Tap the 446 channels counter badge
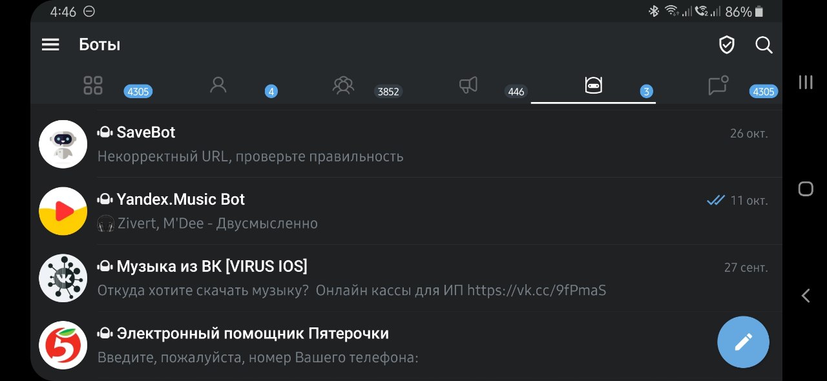This screenshot has height=381, width=827. coord(516,92)
